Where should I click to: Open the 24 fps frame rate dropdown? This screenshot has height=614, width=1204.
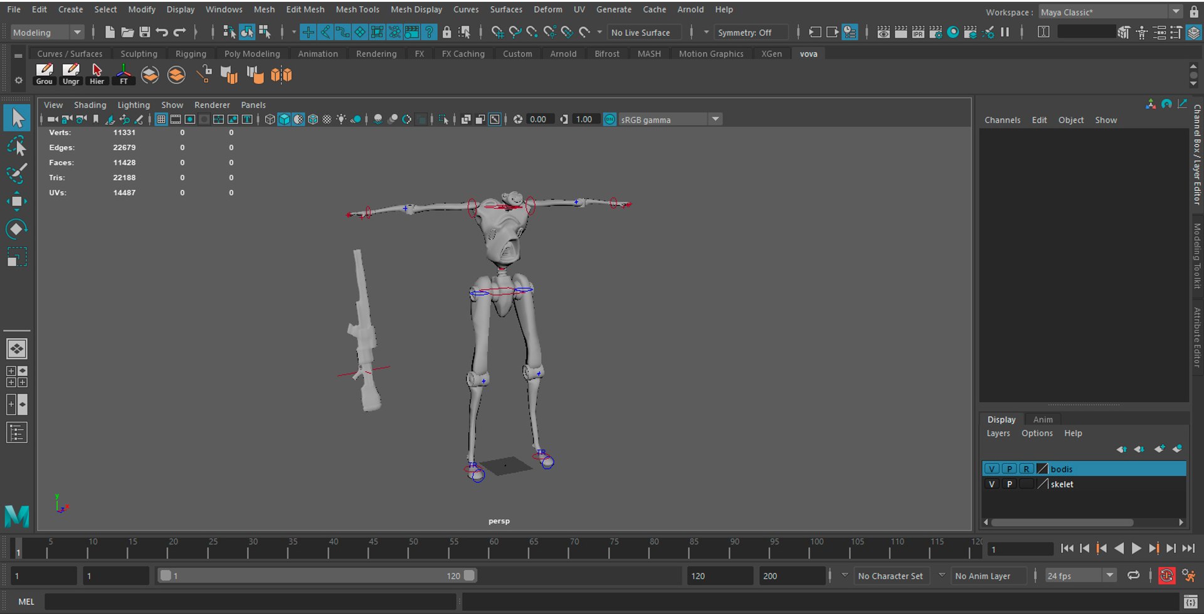(x=1081, y=575)
